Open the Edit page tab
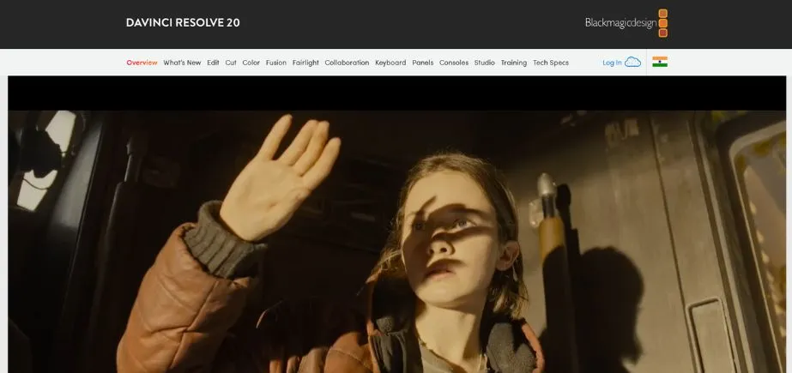The image size is (792, 373). [213, 63]
